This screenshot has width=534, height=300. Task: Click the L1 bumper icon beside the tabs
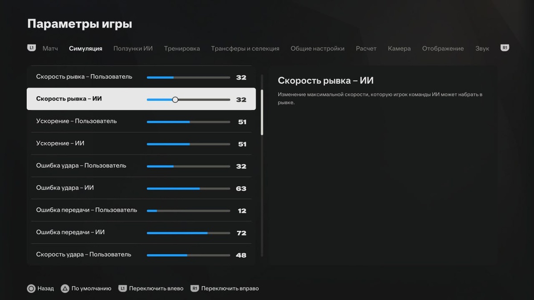coord(32,48)
